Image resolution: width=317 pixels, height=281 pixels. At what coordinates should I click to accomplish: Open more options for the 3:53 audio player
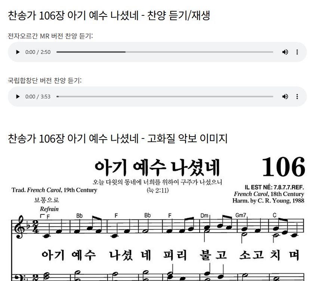[x=297, y=97]
